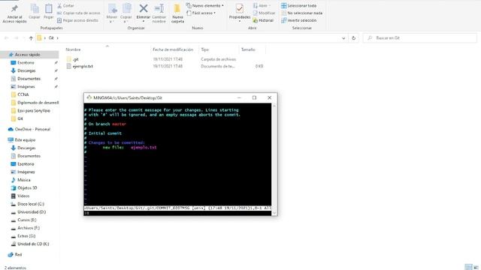Screen dimensions: 481x270
Task: Open the Copiar a dropdown
Action: pos(126,13)
